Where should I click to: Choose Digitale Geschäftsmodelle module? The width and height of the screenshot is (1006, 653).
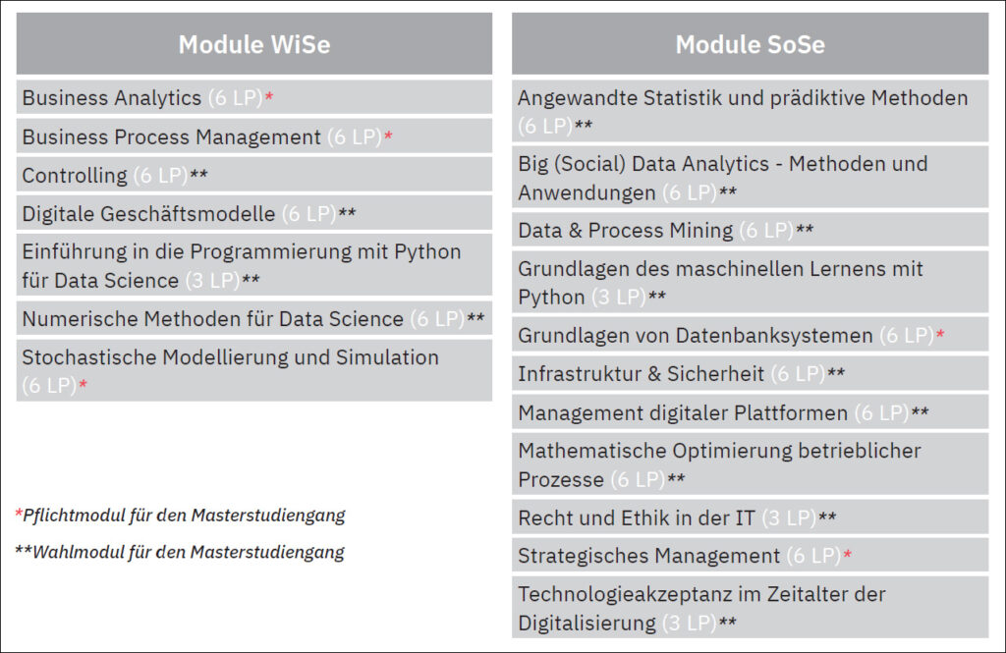[254, 212]
